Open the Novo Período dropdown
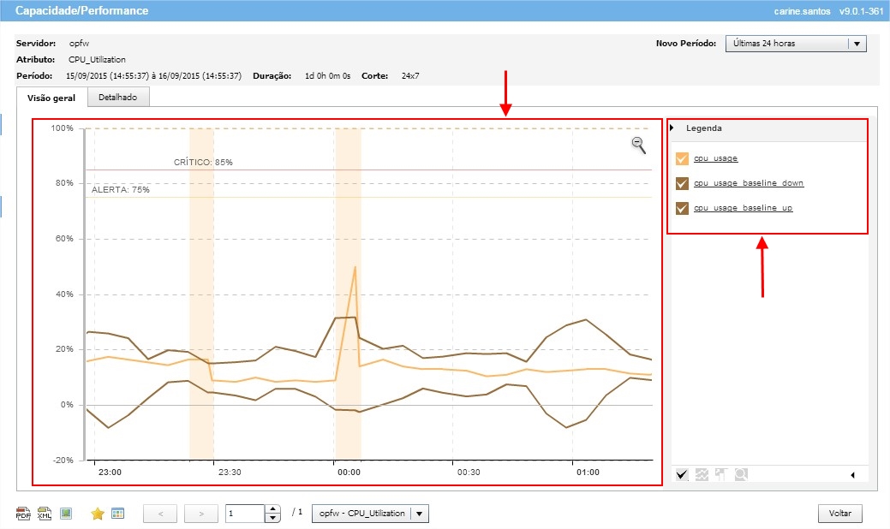 coord(857,44)
